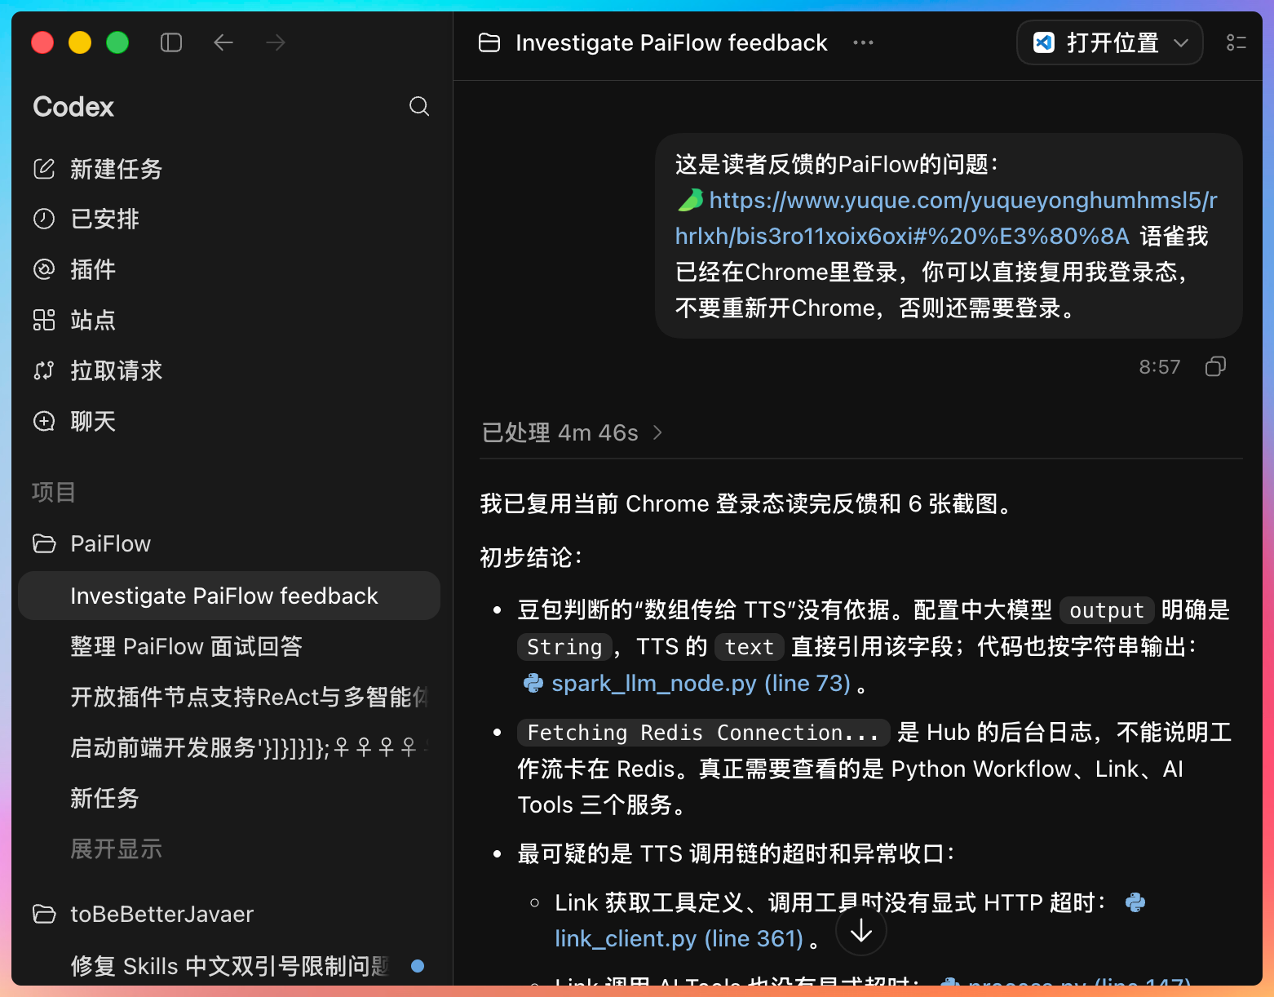Toggle the sidebar panel icon
The width and height of the screenshot is (1274, 997).
[171, 42]
